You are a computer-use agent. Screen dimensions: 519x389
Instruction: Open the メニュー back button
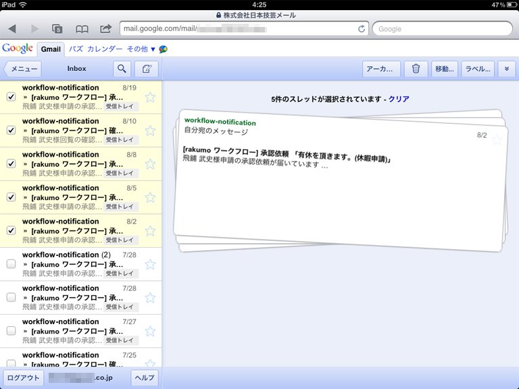pyautogui.click(x=23, y=69)
